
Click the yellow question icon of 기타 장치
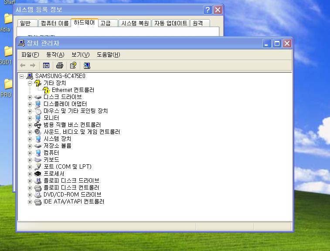tap(38, 83)
